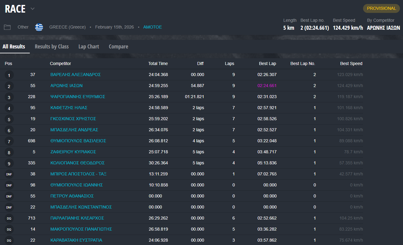Open competitor ΨΑΡΟΓΙΑΝΝΗΣ ΕΥΘΥΜΙΟΣ link
403x245 pixels.
click(78, 97)
